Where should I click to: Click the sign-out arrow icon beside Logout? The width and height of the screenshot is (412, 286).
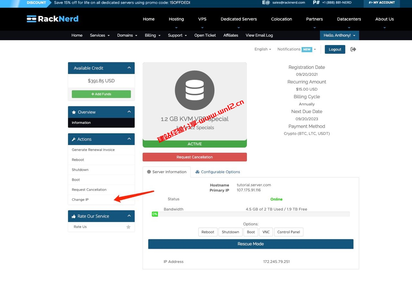[x=353, y=49]
